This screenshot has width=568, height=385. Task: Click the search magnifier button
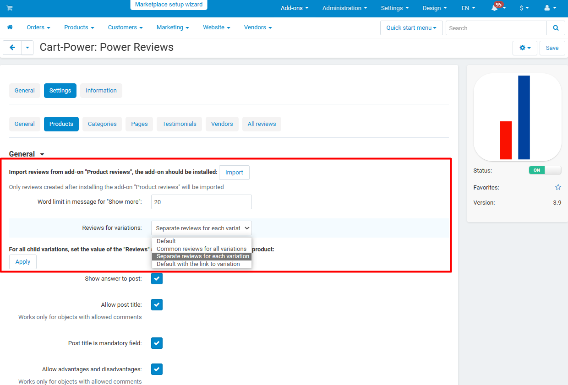(x=556, y=28)
